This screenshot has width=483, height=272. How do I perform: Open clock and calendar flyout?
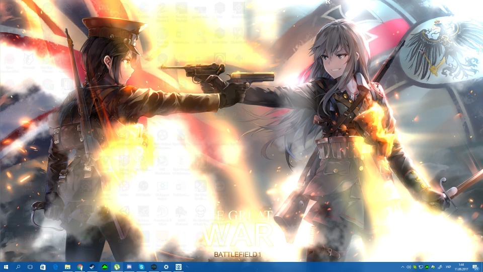461,267
